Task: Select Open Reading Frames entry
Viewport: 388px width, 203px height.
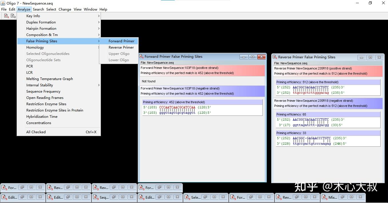Action: [59, 98]
